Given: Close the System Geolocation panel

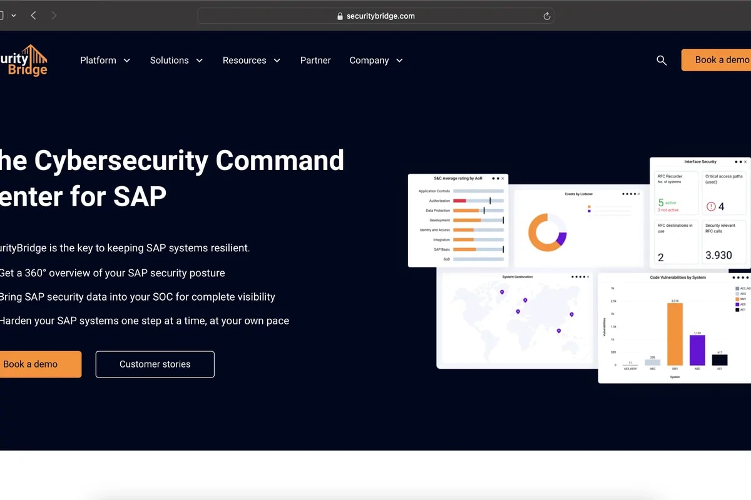Looking at the screenshot, I should click(588, 277).
